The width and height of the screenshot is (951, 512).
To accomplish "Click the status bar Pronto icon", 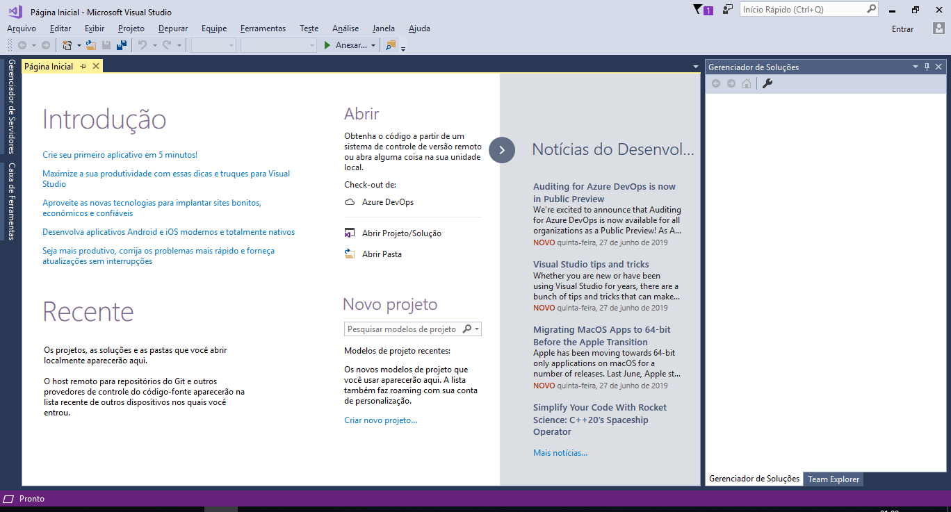I will (8, 499).
